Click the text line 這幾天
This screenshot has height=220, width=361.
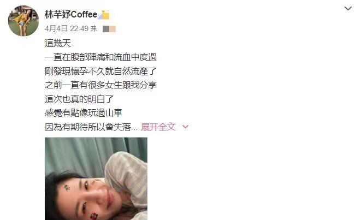tap(58, 43)
